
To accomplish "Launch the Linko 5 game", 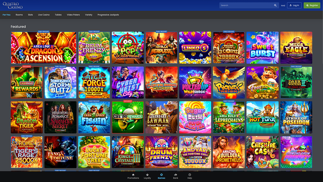I will pyautogui.click(x=195, y=48).
